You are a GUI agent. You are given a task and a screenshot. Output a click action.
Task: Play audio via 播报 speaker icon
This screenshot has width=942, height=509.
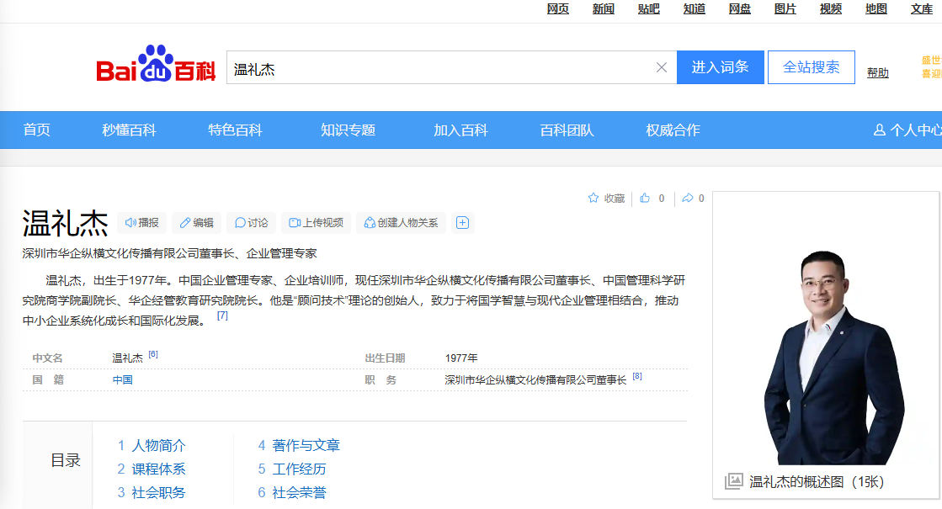[x=141, y=223]
